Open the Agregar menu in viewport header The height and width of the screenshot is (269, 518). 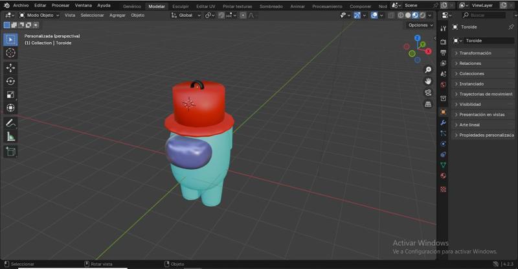pyautogui.click(x=117, y=15)
